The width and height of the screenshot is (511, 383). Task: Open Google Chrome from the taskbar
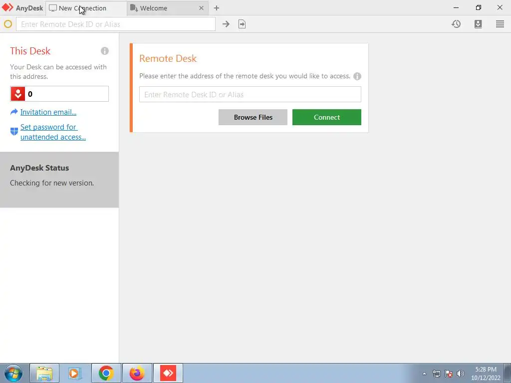click(x=106, y=373)
